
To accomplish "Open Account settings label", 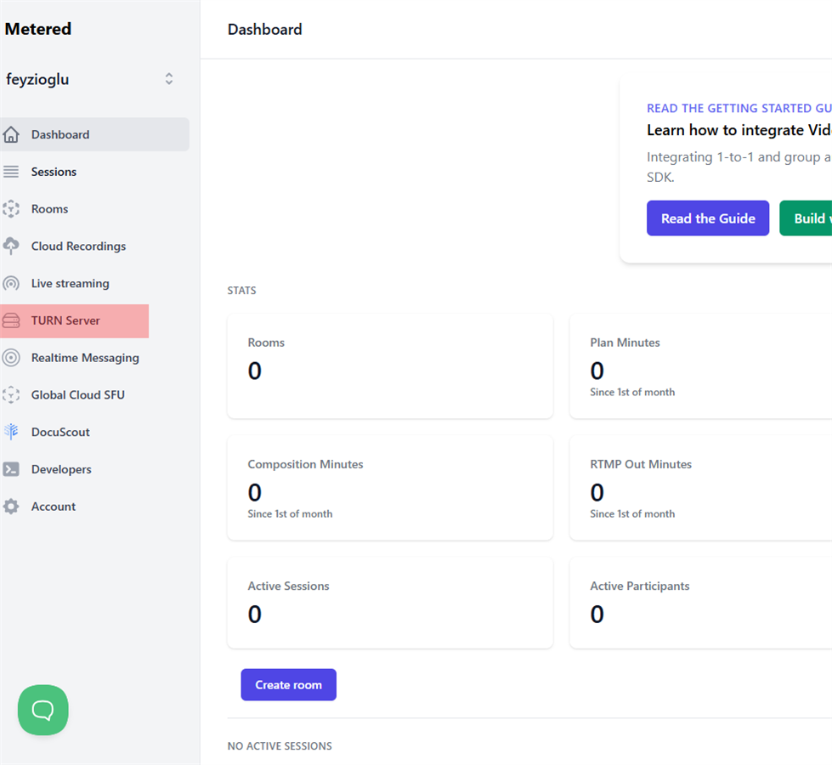I will pyautogui.click(x=53, y=506).
